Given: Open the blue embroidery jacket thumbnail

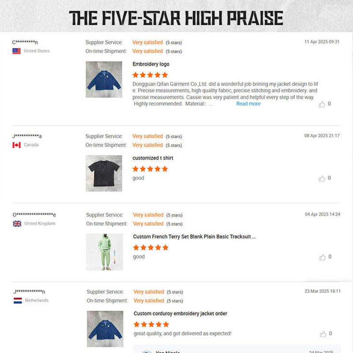Looking at the screenshot, I should click(x=104, y=79).
